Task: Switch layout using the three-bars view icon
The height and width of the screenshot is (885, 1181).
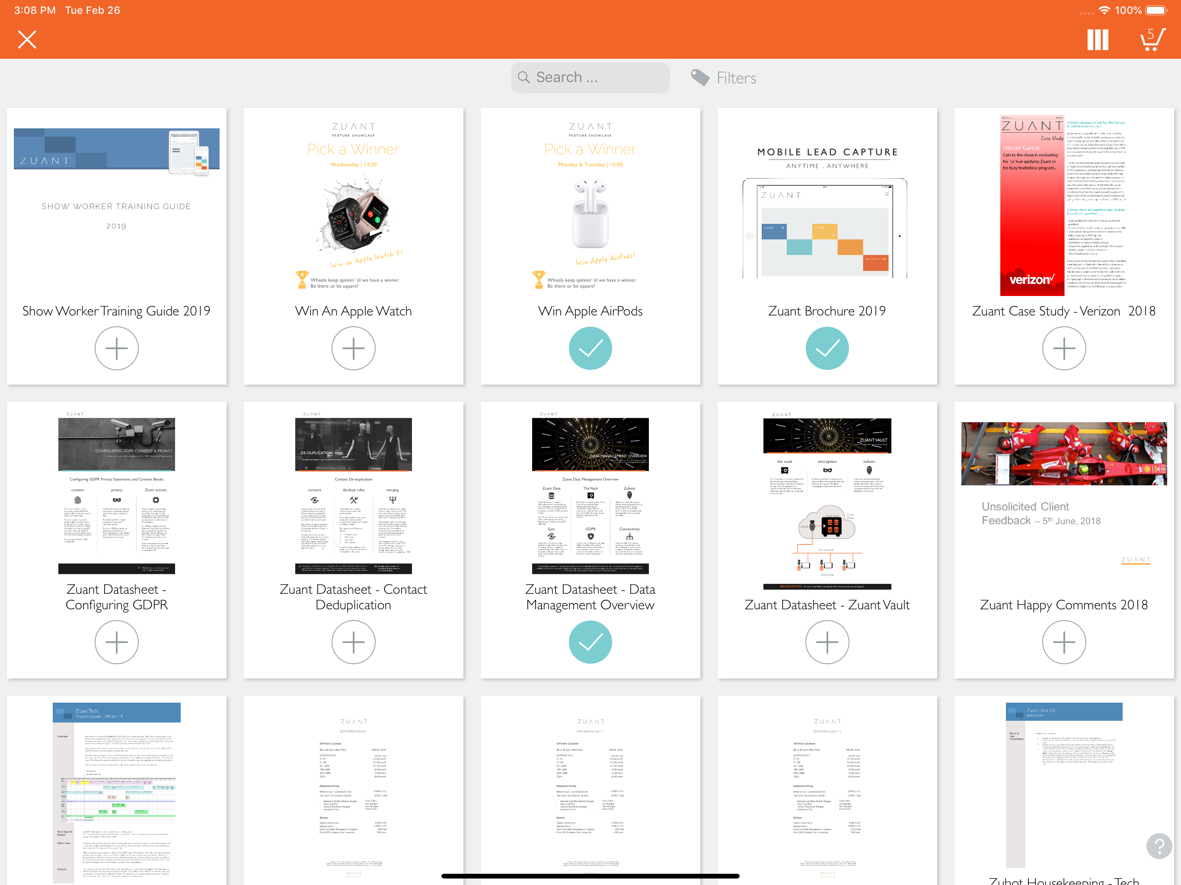Action: point(1098,39)
